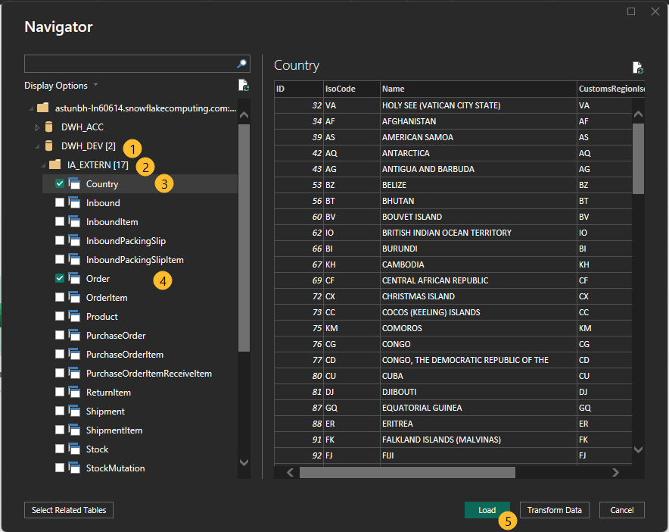Image resolution: width=669 pixels, height=532 pixels.
Task: Click refresh icon beside Display Options
Action: pyautogui.click(x=243, y=86)
